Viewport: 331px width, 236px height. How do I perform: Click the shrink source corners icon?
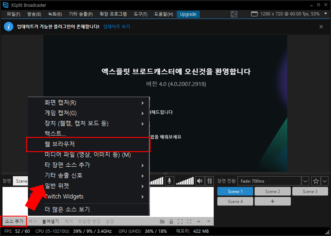click(189, 221)
